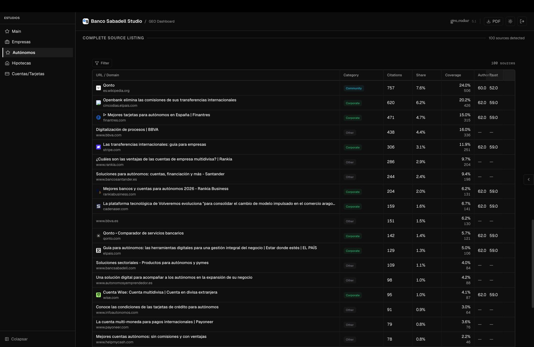Select the Hipotecas home icon

(x=7, y=63)
